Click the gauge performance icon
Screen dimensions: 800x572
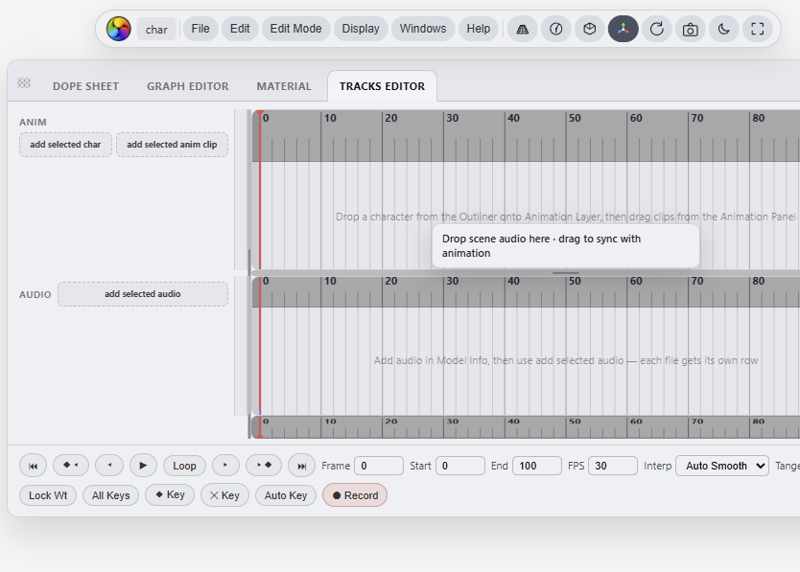[x=556, y=29]
